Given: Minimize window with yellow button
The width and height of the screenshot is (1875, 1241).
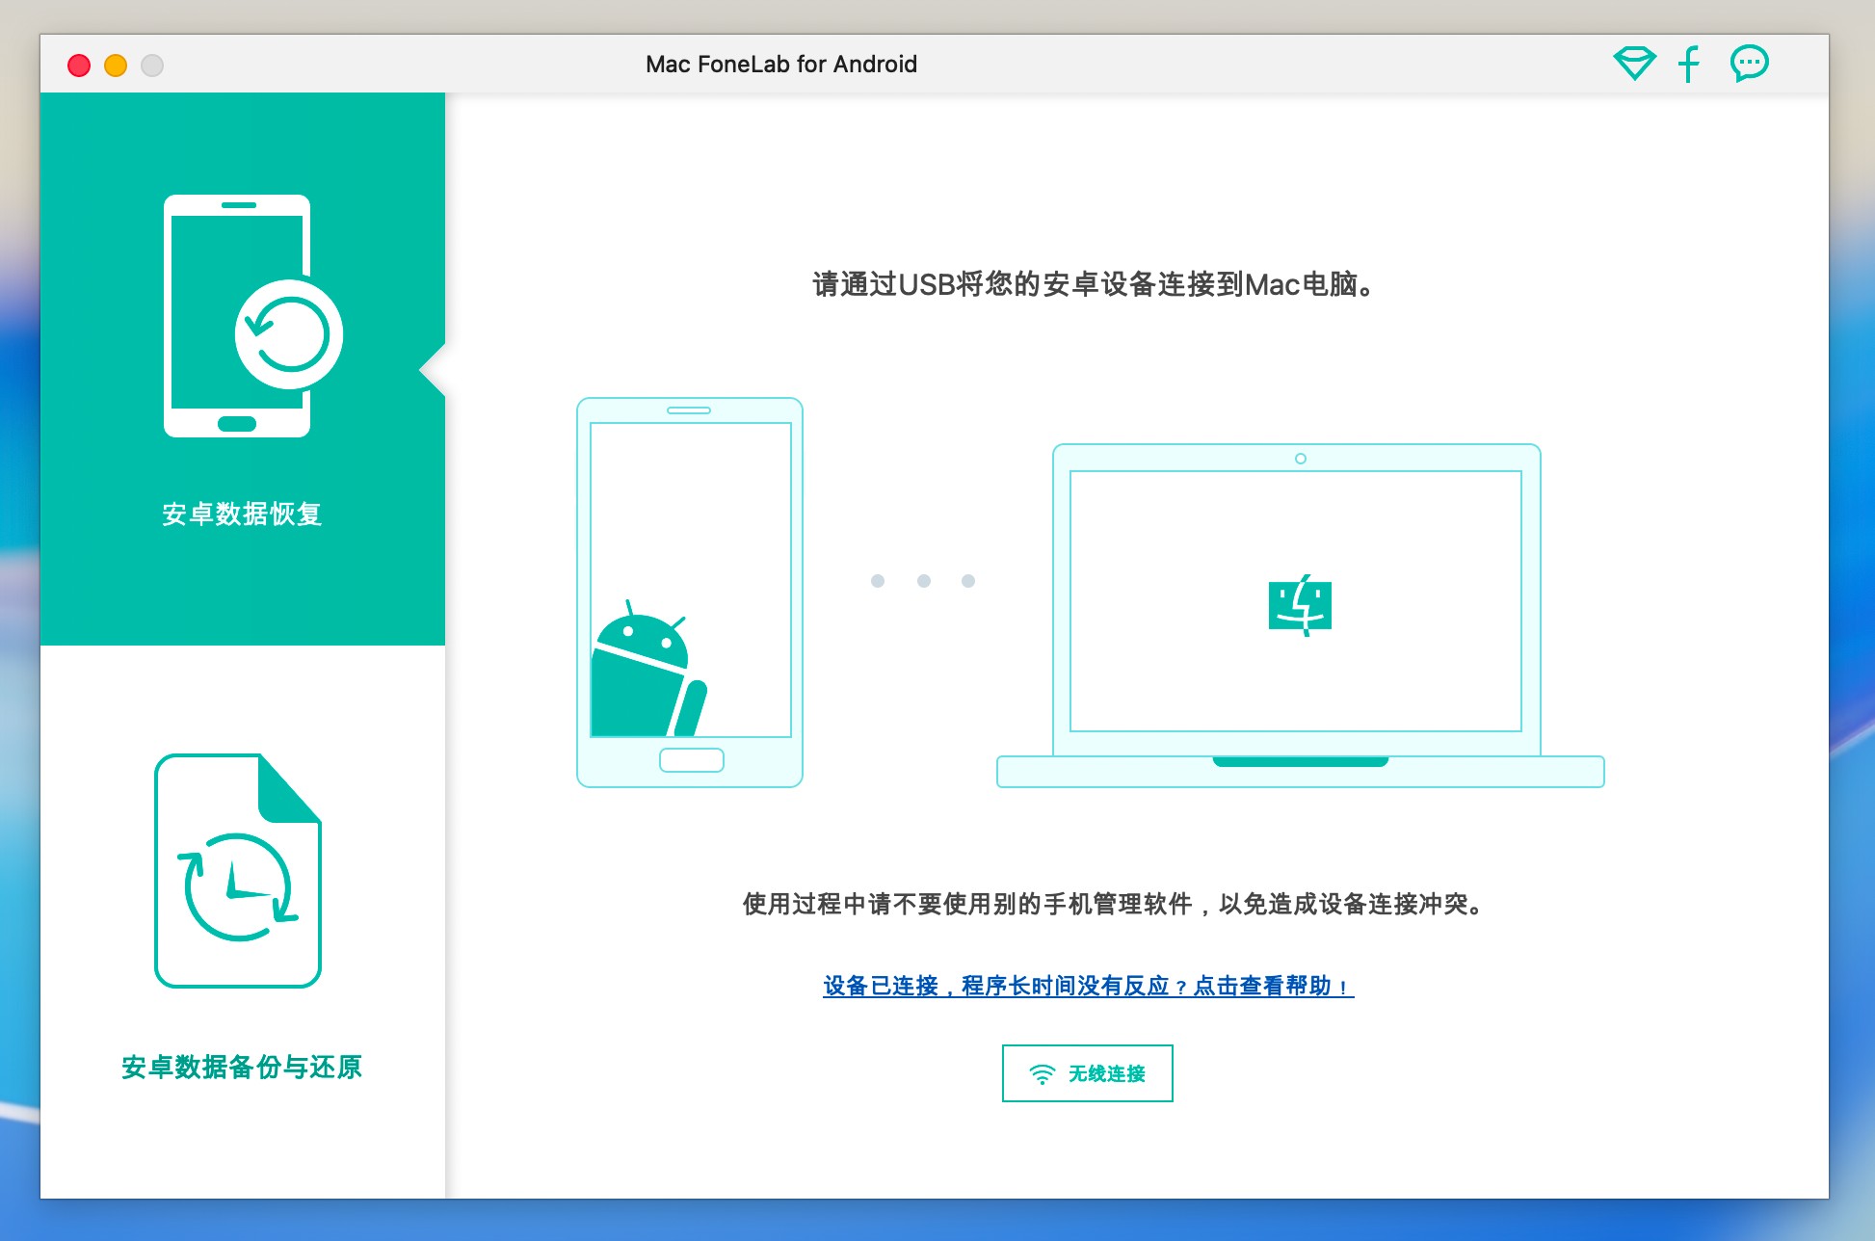Looking at the screenshot, I should (x=116, y=66).
